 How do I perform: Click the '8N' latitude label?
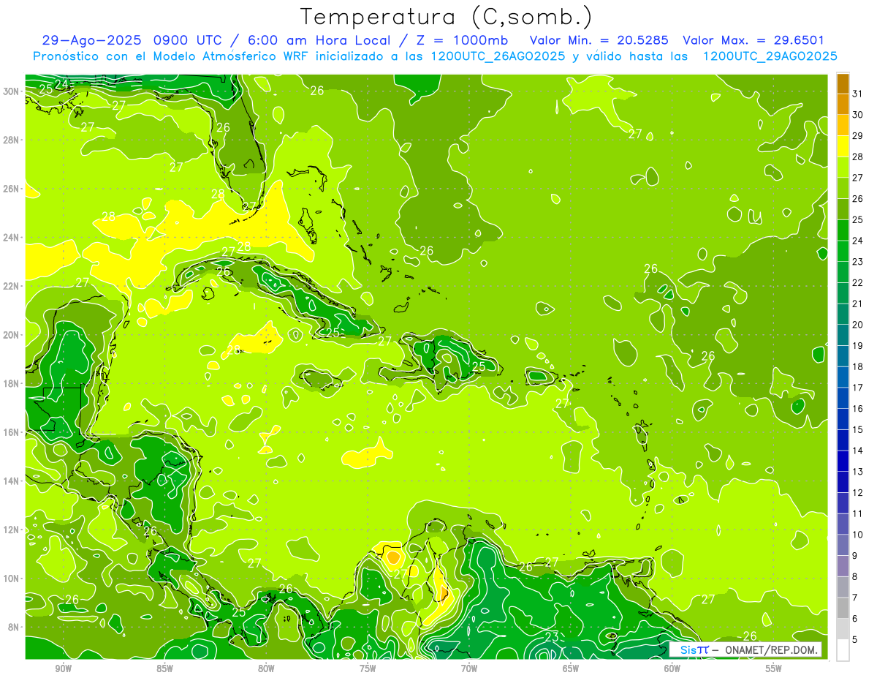[15, 628]
